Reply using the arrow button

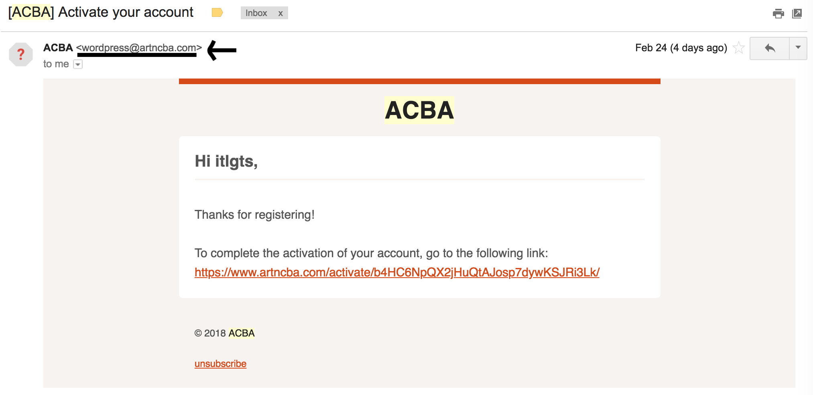click(x=770, y=48)
